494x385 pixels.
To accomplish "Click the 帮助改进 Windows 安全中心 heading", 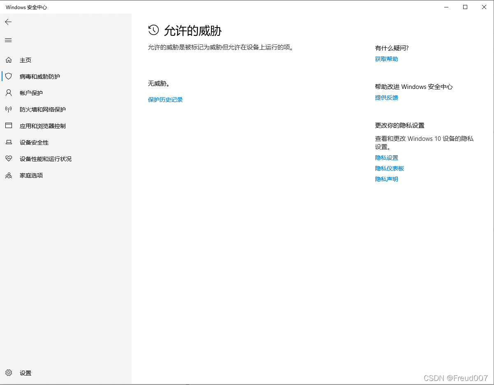I will click(414, 87).
